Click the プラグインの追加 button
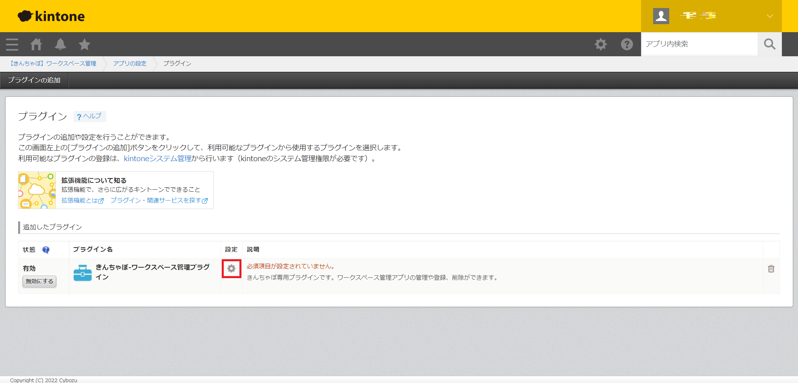798x383 pixels. click(34, 80)
